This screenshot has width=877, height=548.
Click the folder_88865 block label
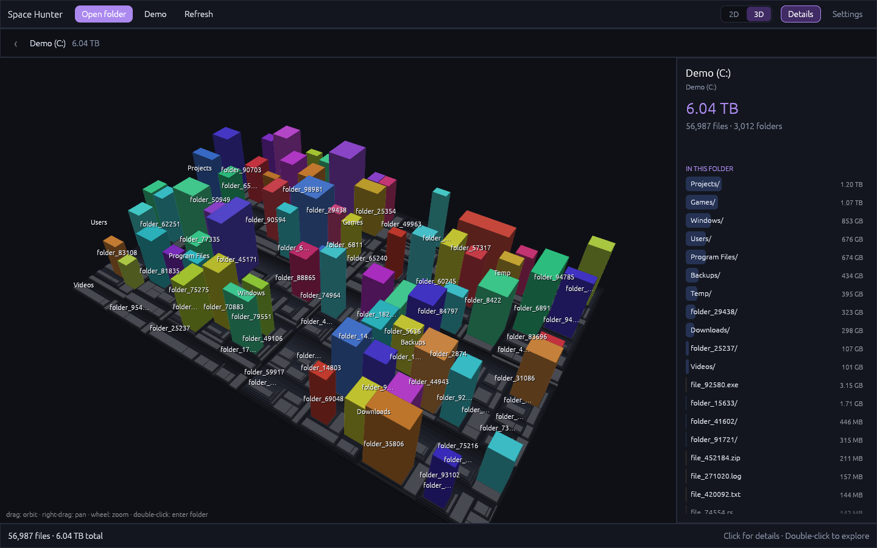[295, 278]
